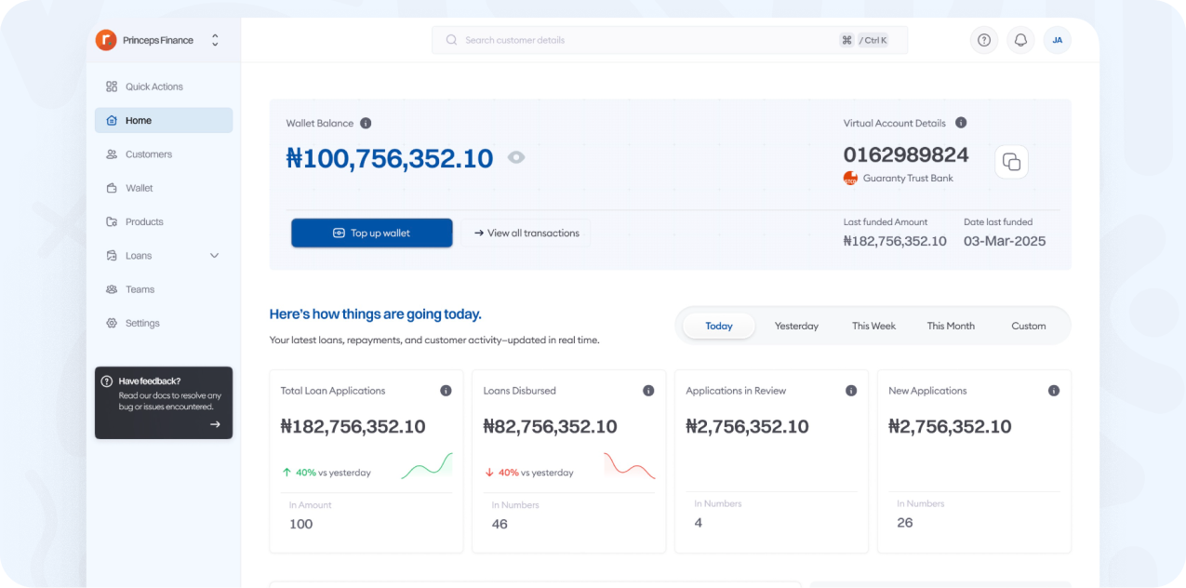
Task: Hide the wallet balance with eye icon
Action: point(516,158)
